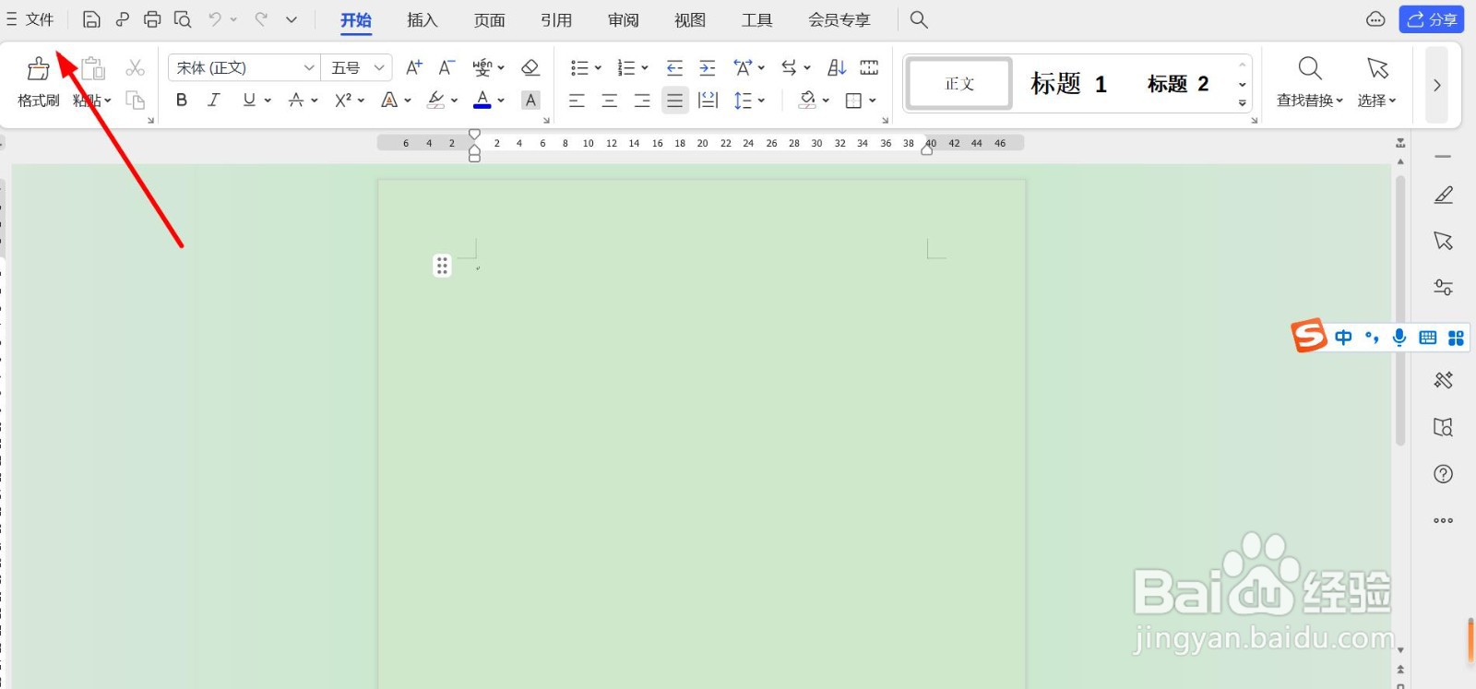Viewport: 1476px width, 689px height.
Task: Click the copy icon
Action: [136, 100]
